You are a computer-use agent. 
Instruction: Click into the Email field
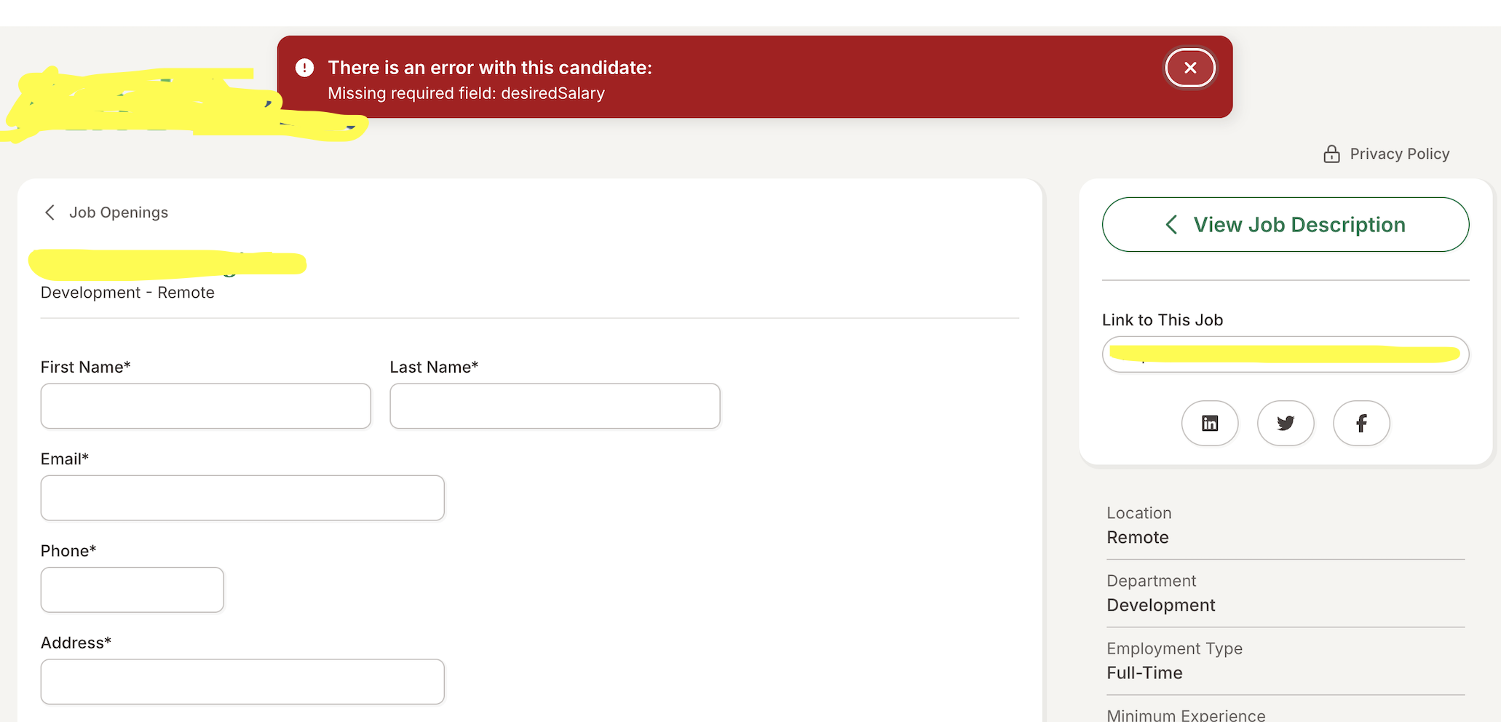click(x=242, y=498)
